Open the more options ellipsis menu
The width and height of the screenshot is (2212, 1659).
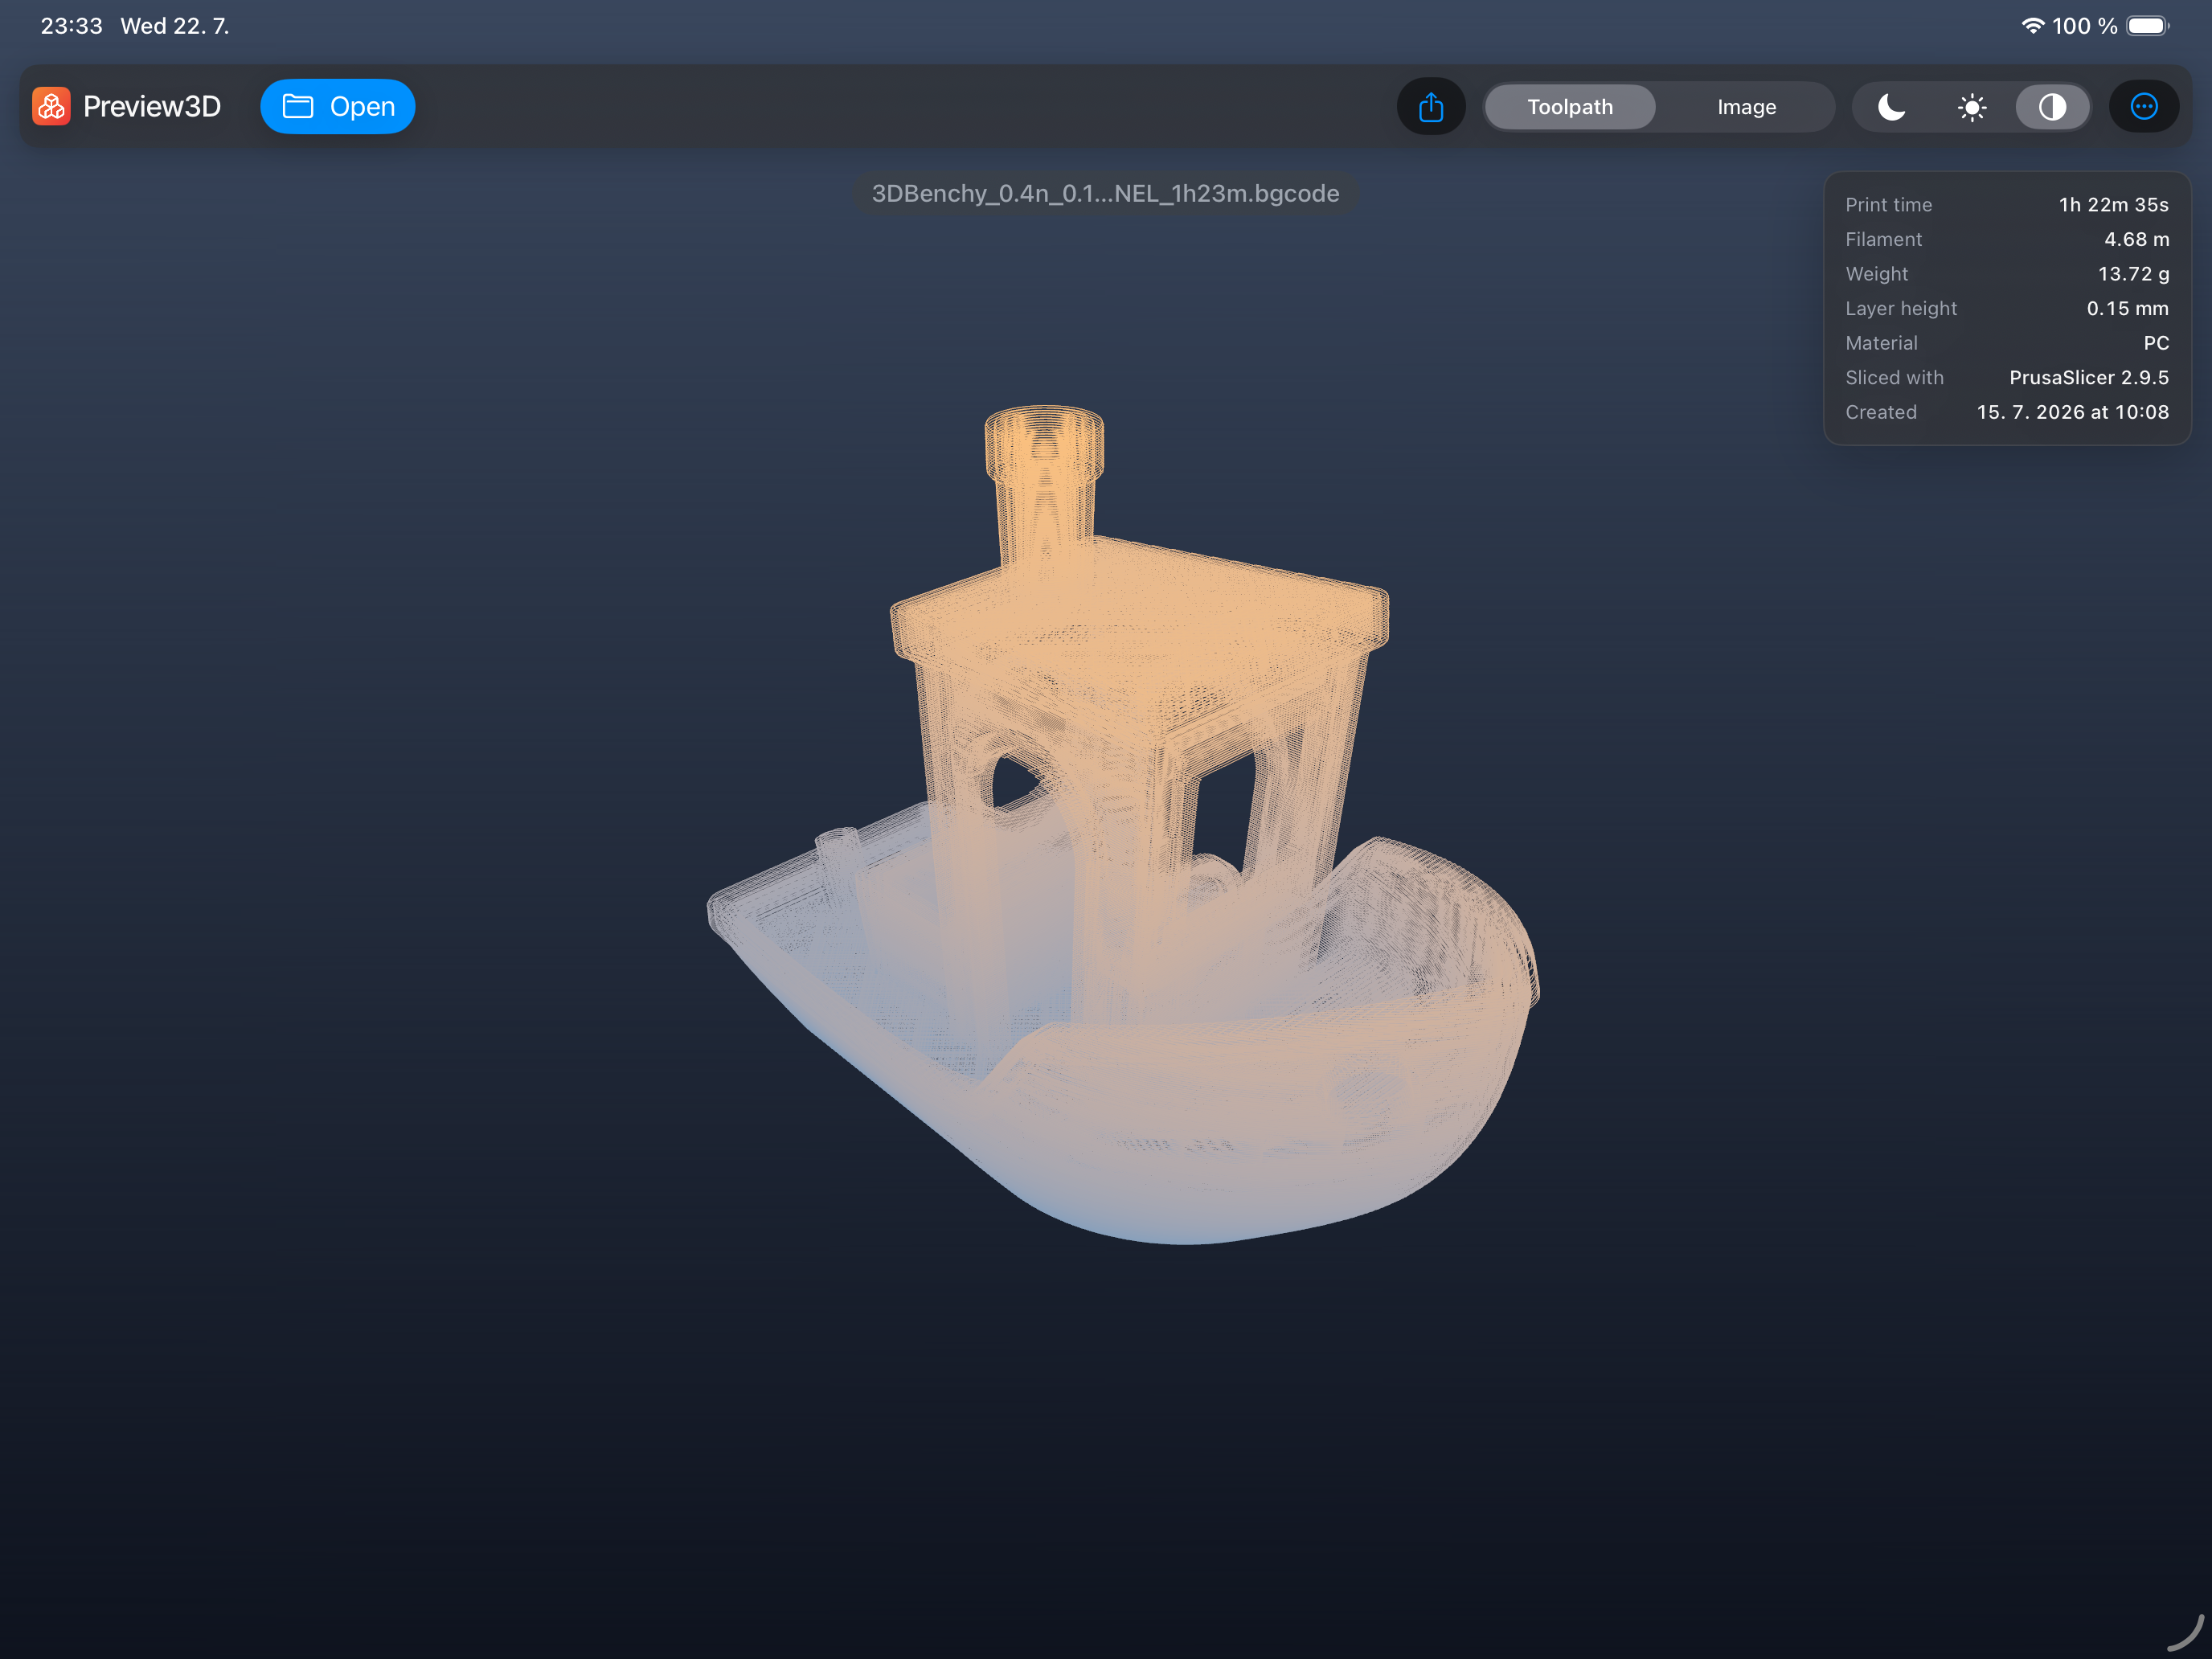coord(2144,107)
